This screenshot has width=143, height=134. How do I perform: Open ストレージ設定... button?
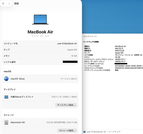(x=67, y=131)
